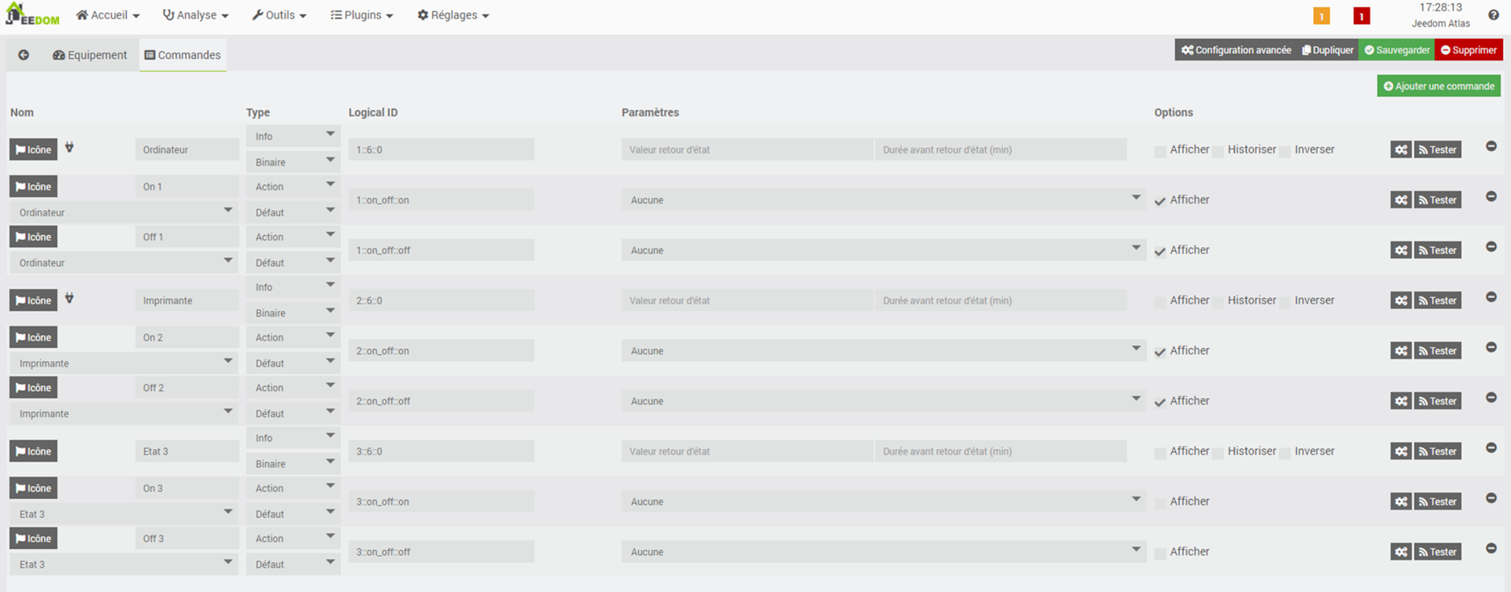
Task: Open the Aucune dropdown for Off 2
Action: point(883,401)
